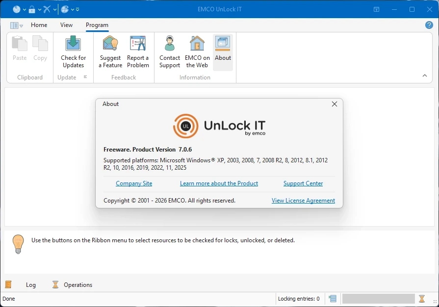Click the About ribbon button
Viewport: 439px width, 307px height.
coord(223,52)
